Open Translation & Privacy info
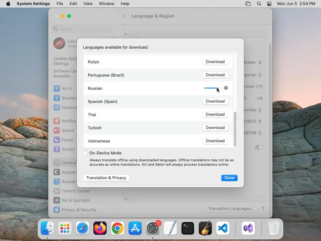This screenshot has height=241, width=321. click(x=106, y=178)
